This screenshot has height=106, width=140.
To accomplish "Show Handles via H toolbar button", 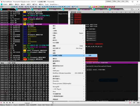I will [54, 7].
